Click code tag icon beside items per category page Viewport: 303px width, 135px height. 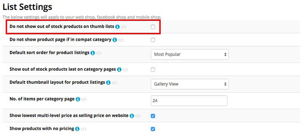tap(84, 99)
